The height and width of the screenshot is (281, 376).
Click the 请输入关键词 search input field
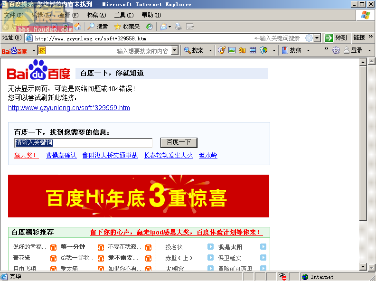[x=83, y=143]
